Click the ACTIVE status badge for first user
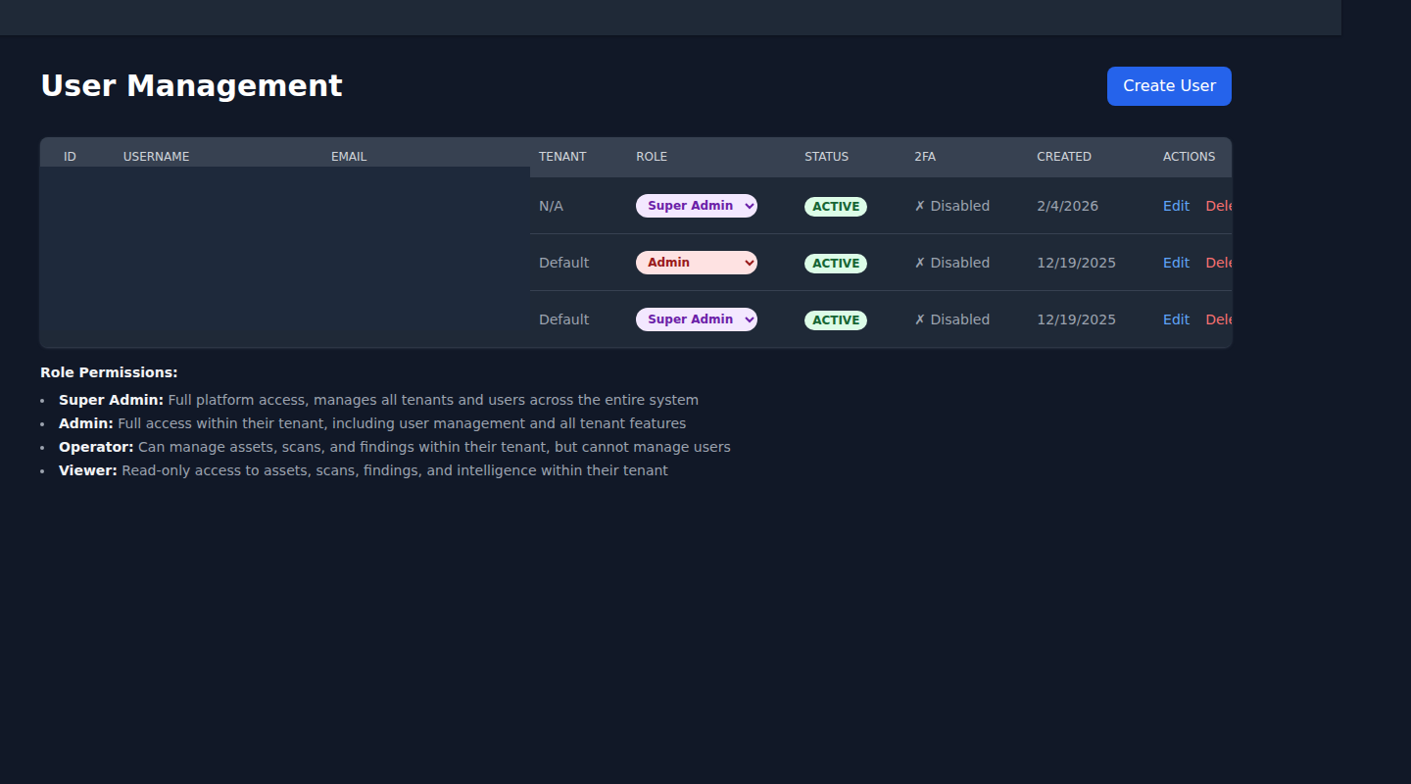The width and height of the screenshot is (1411, 784). [835, 206]
